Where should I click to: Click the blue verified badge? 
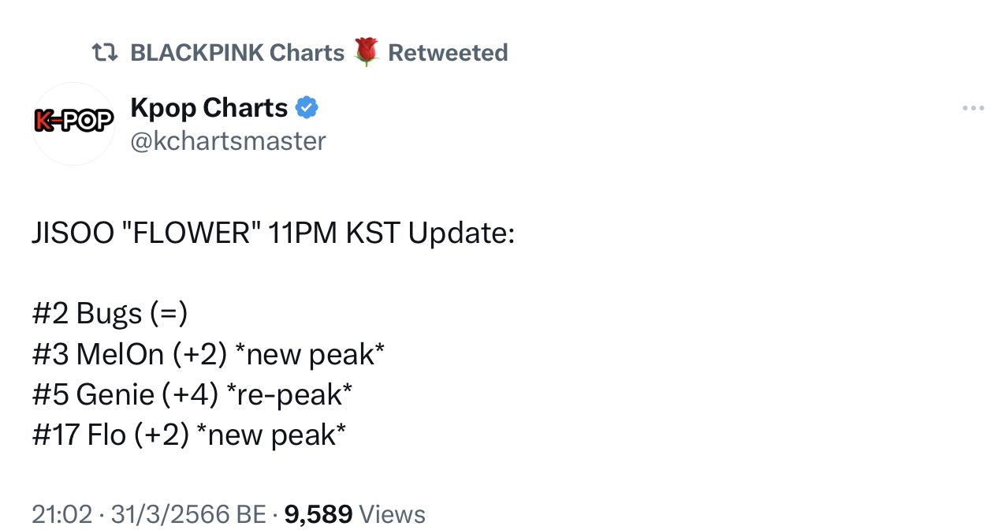306,107
